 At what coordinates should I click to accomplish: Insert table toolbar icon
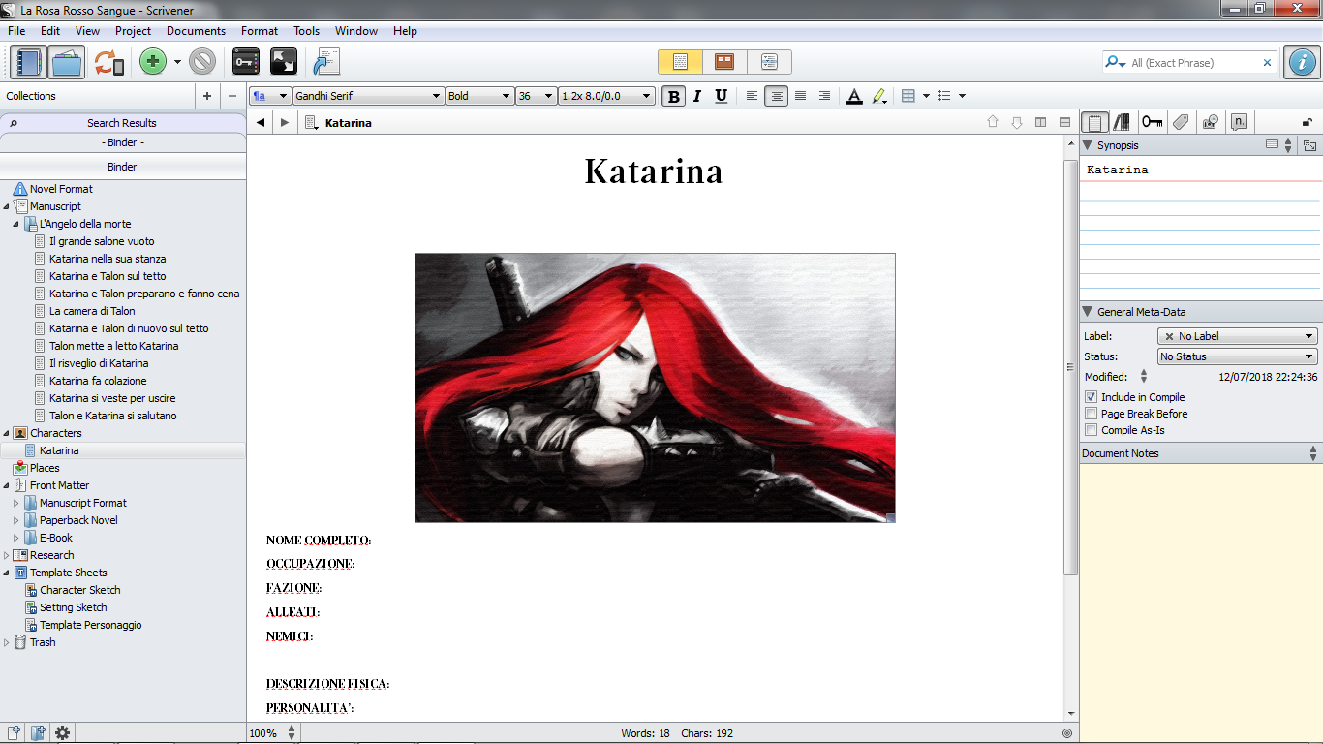click(908, 96)
